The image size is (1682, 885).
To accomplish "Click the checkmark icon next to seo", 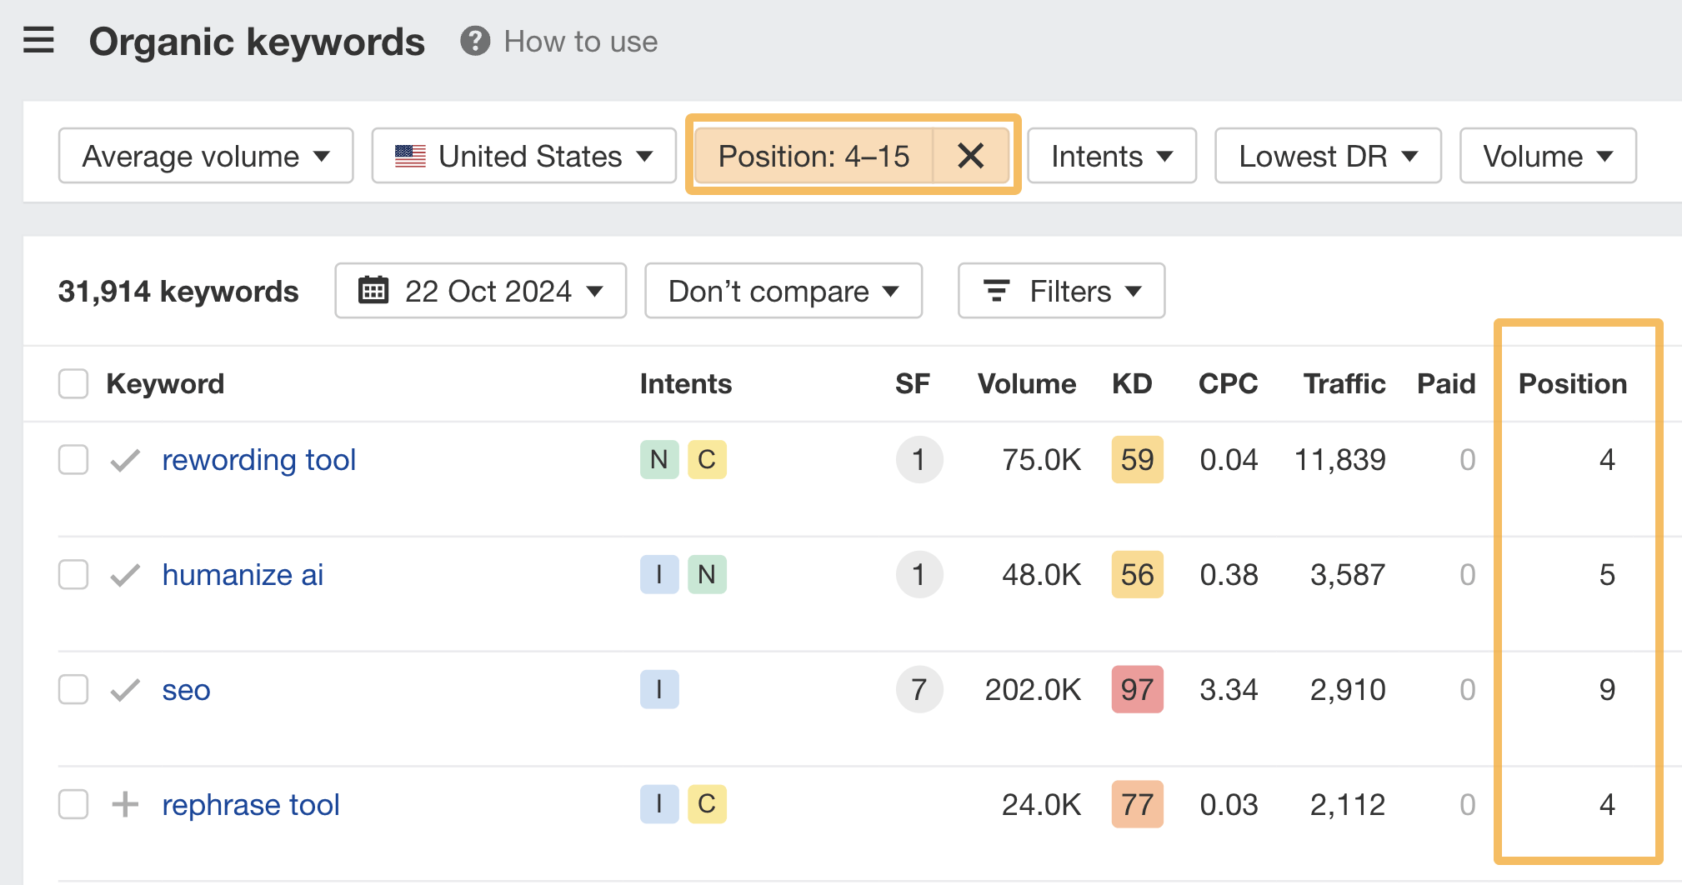I will pyautogui.click(x=125, y=690).
